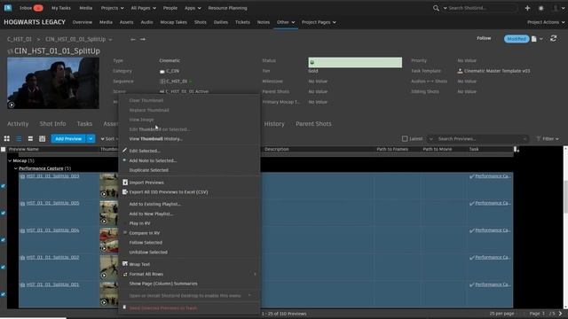Choose Format All Rows submenu
Screen dimensions: 568x319
(x=146, y=274)
